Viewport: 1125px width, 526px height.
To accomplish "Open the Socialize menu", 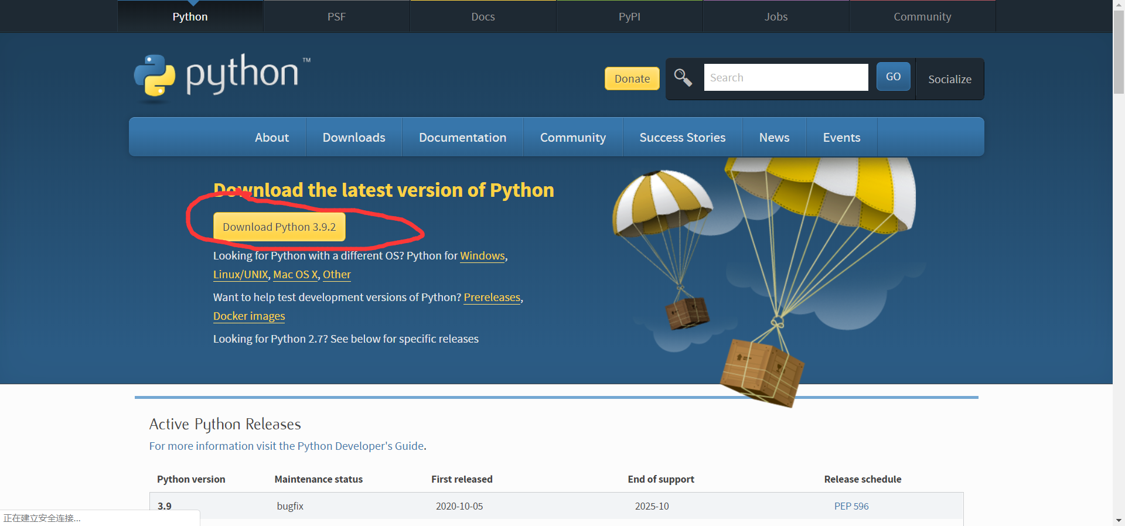I will (949, 79).
